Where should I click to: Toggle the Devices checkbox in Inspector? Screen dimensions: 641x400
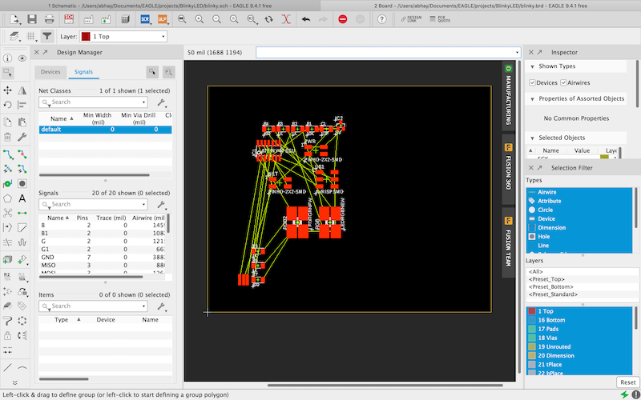point(533,82)
